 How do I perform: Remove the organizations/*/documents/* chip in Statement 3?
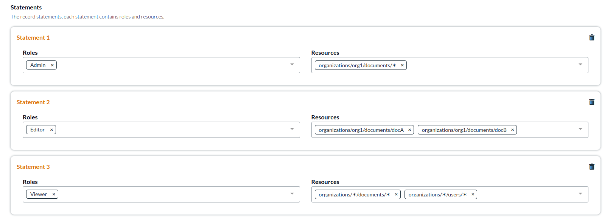(396, 194)
